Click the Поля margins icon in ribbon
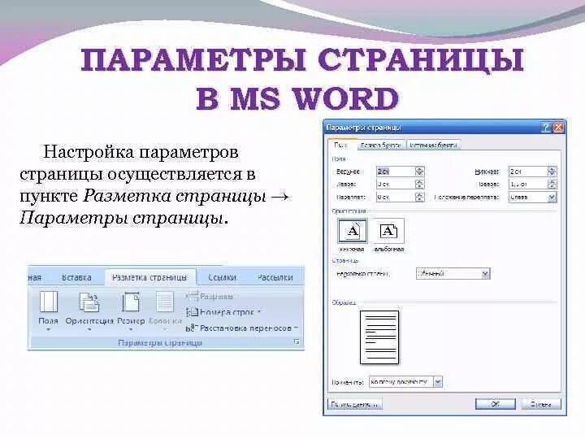Image resolution: width=585 pixels, height=439 pixels. 49,302
